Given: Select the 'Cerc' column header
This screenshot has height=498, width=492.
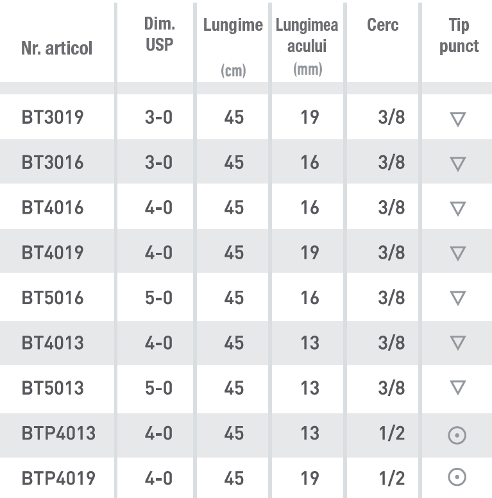Looking at the screenshot, I should tap(383, 26).
